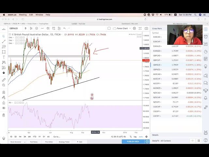Viewport: 209px width, 157px height.
Task: Open the Stock Screener tab
Action: point(15,142)
